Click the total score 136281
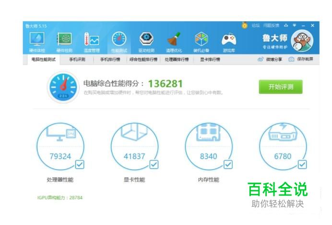This screenshot has width=332, height=225. [x=165, y=84]
